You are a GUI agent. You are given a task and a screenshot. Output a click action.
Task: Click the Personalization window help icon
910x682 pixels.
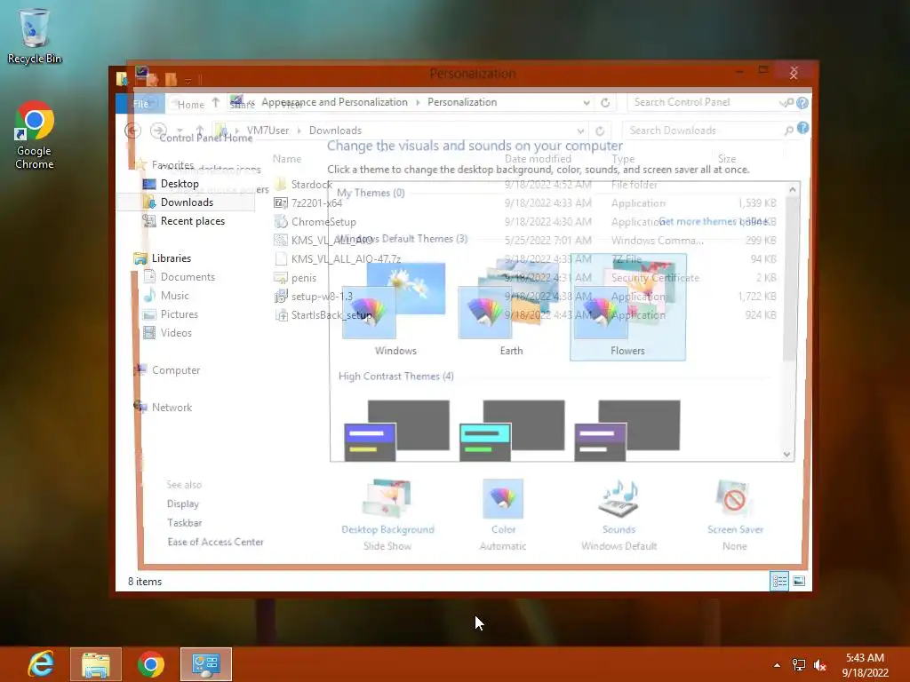pyautogui.click(x=802, y=103)
